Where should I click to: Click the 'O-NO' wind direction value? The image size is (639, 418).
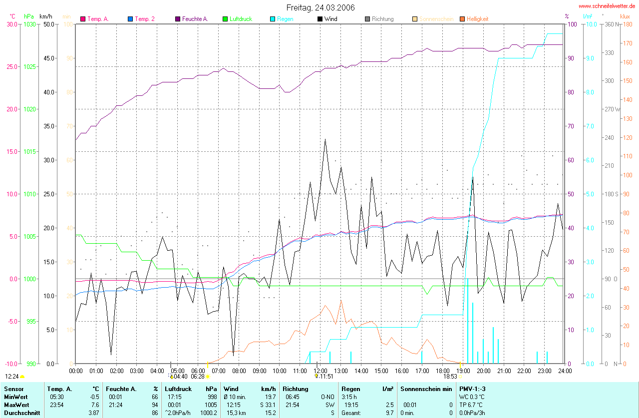tap(327, 397)
